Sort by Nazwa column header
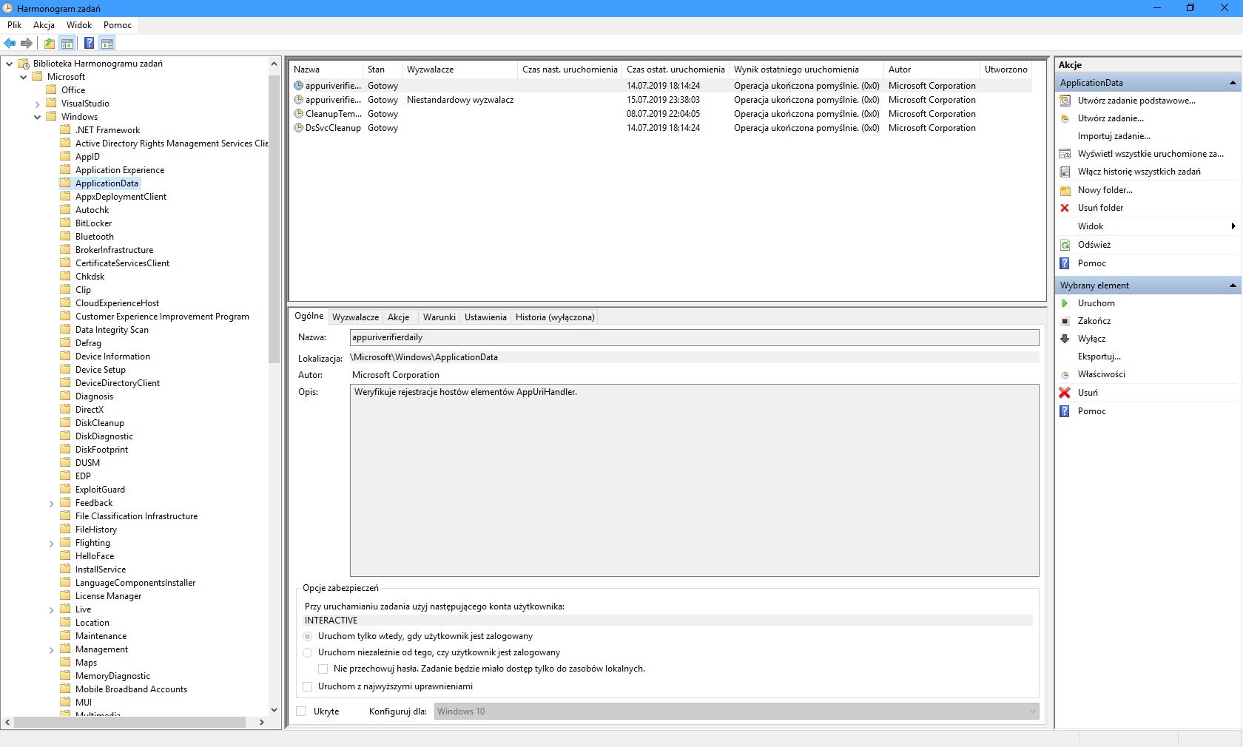 pyautogui.click(x=326, y=70)
